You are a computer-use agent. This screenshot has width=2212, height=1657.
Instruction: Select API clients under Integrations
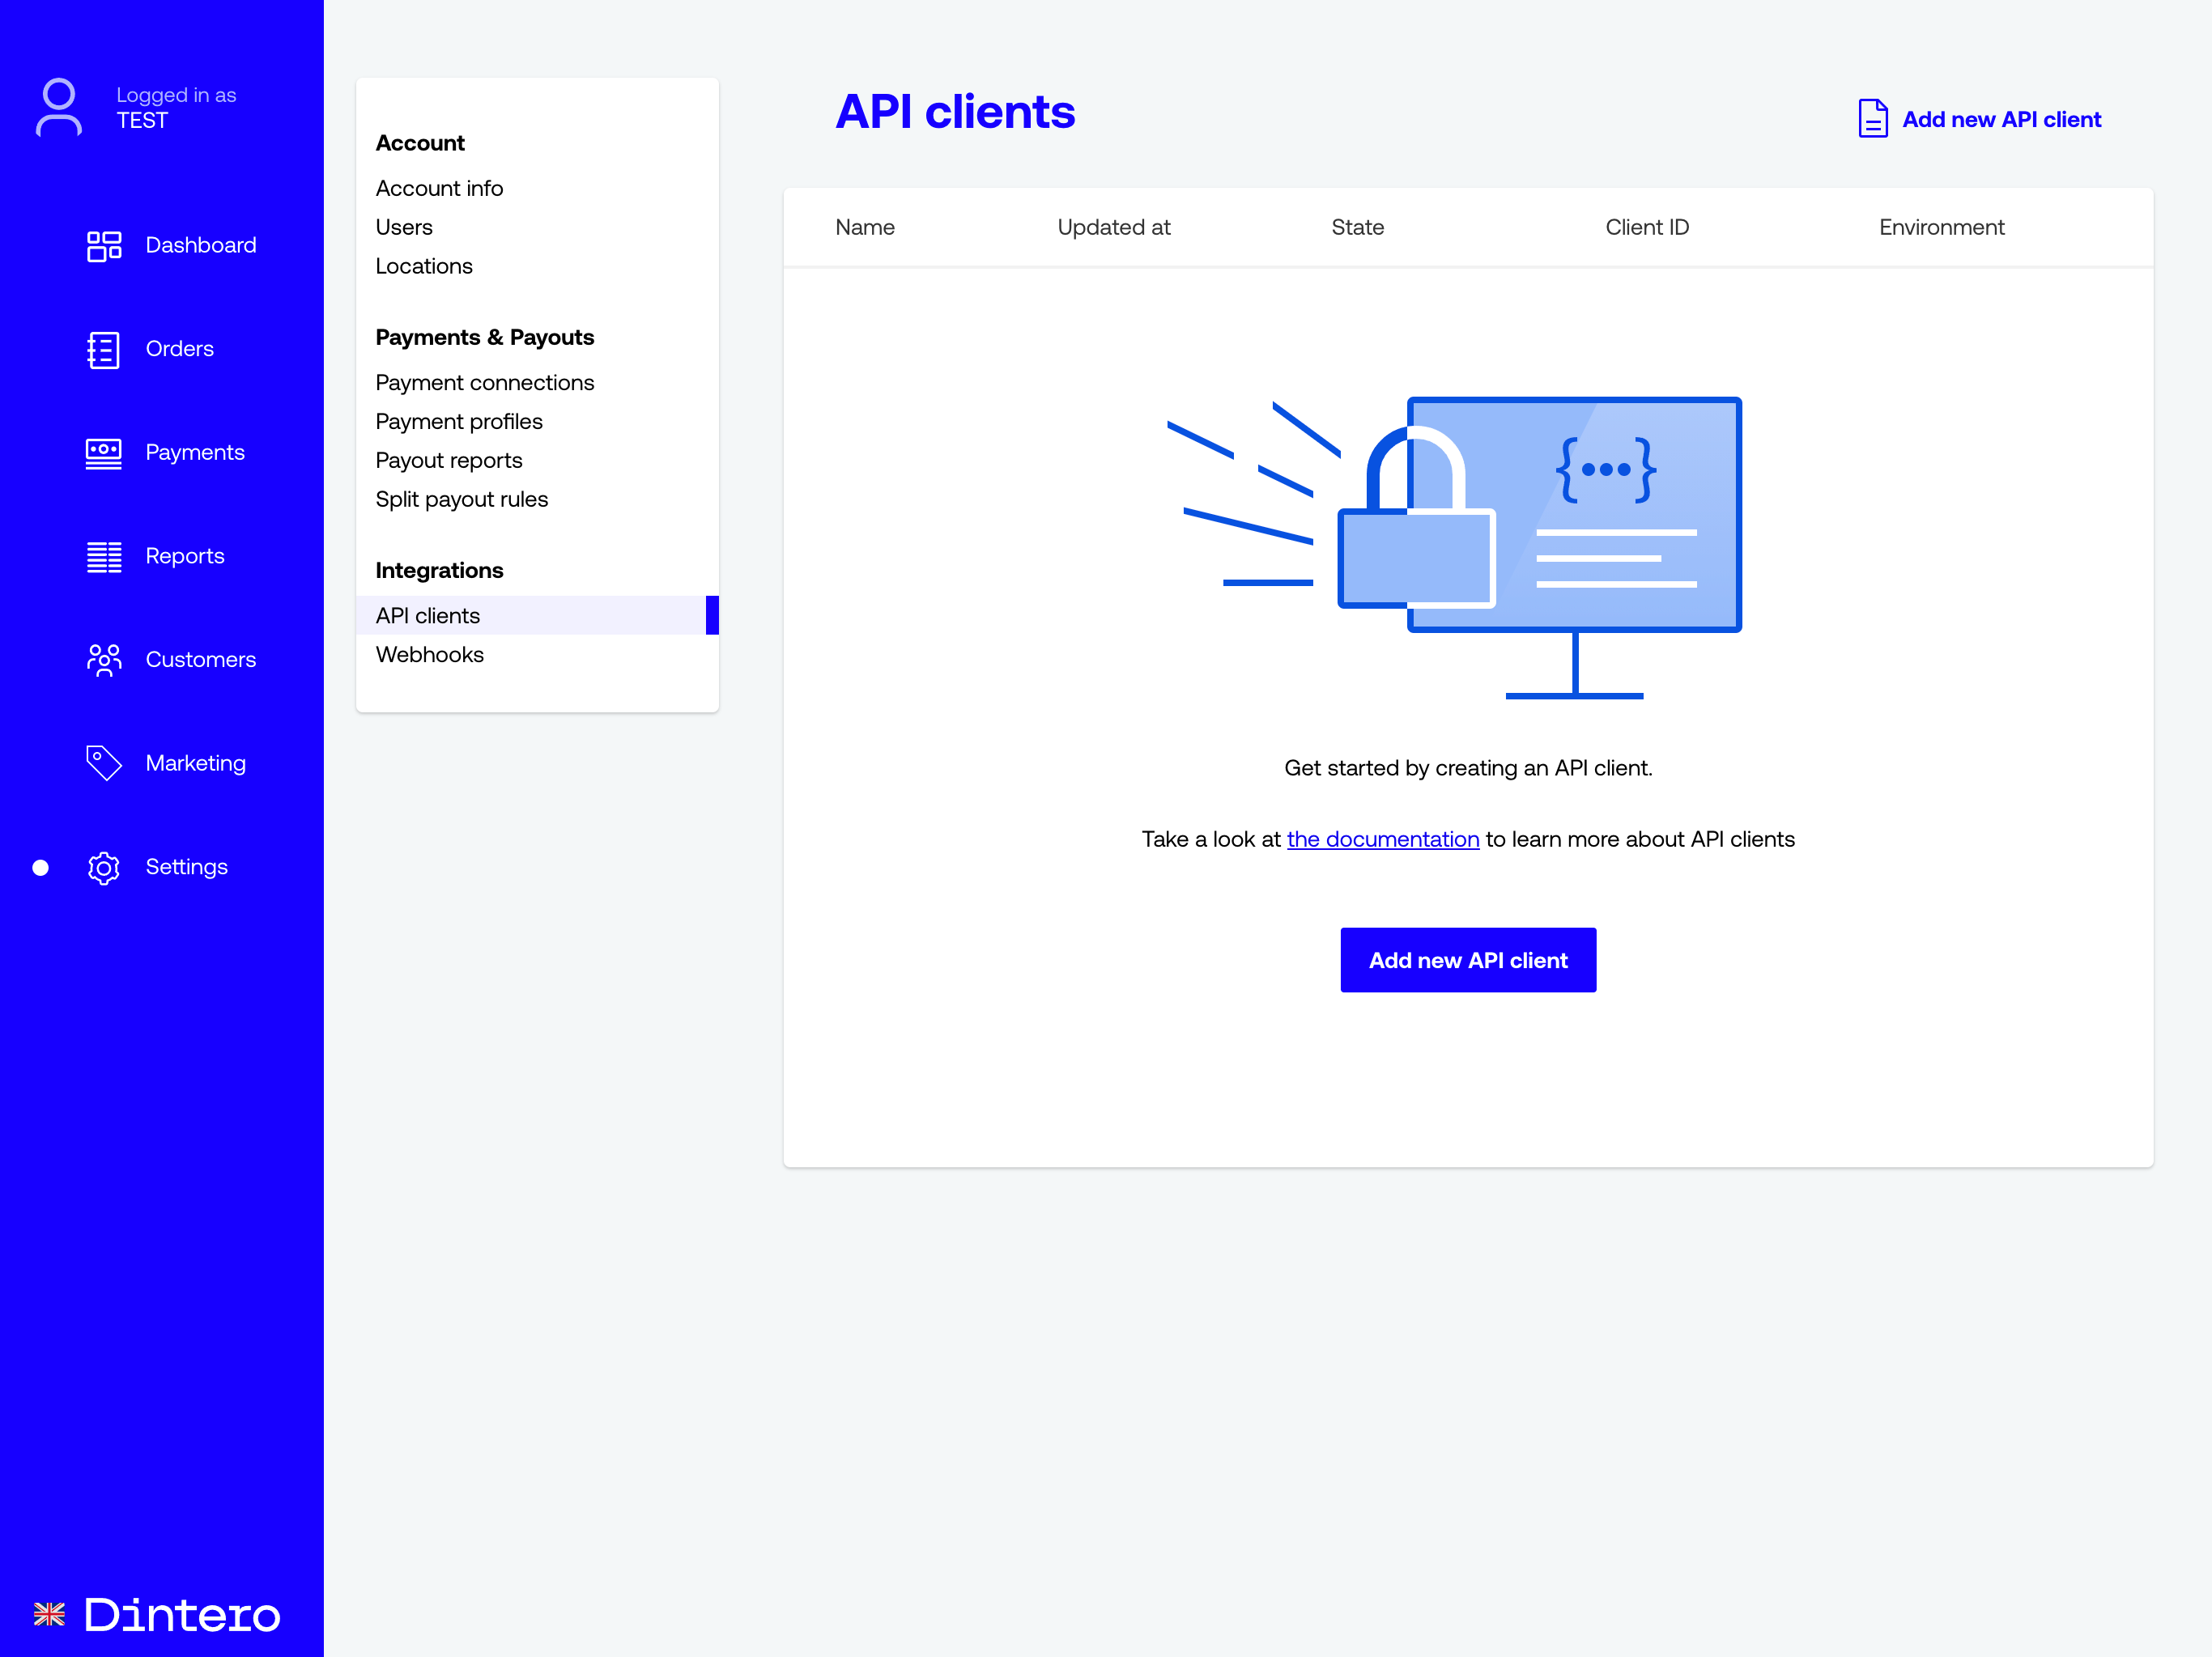[427, 614]
